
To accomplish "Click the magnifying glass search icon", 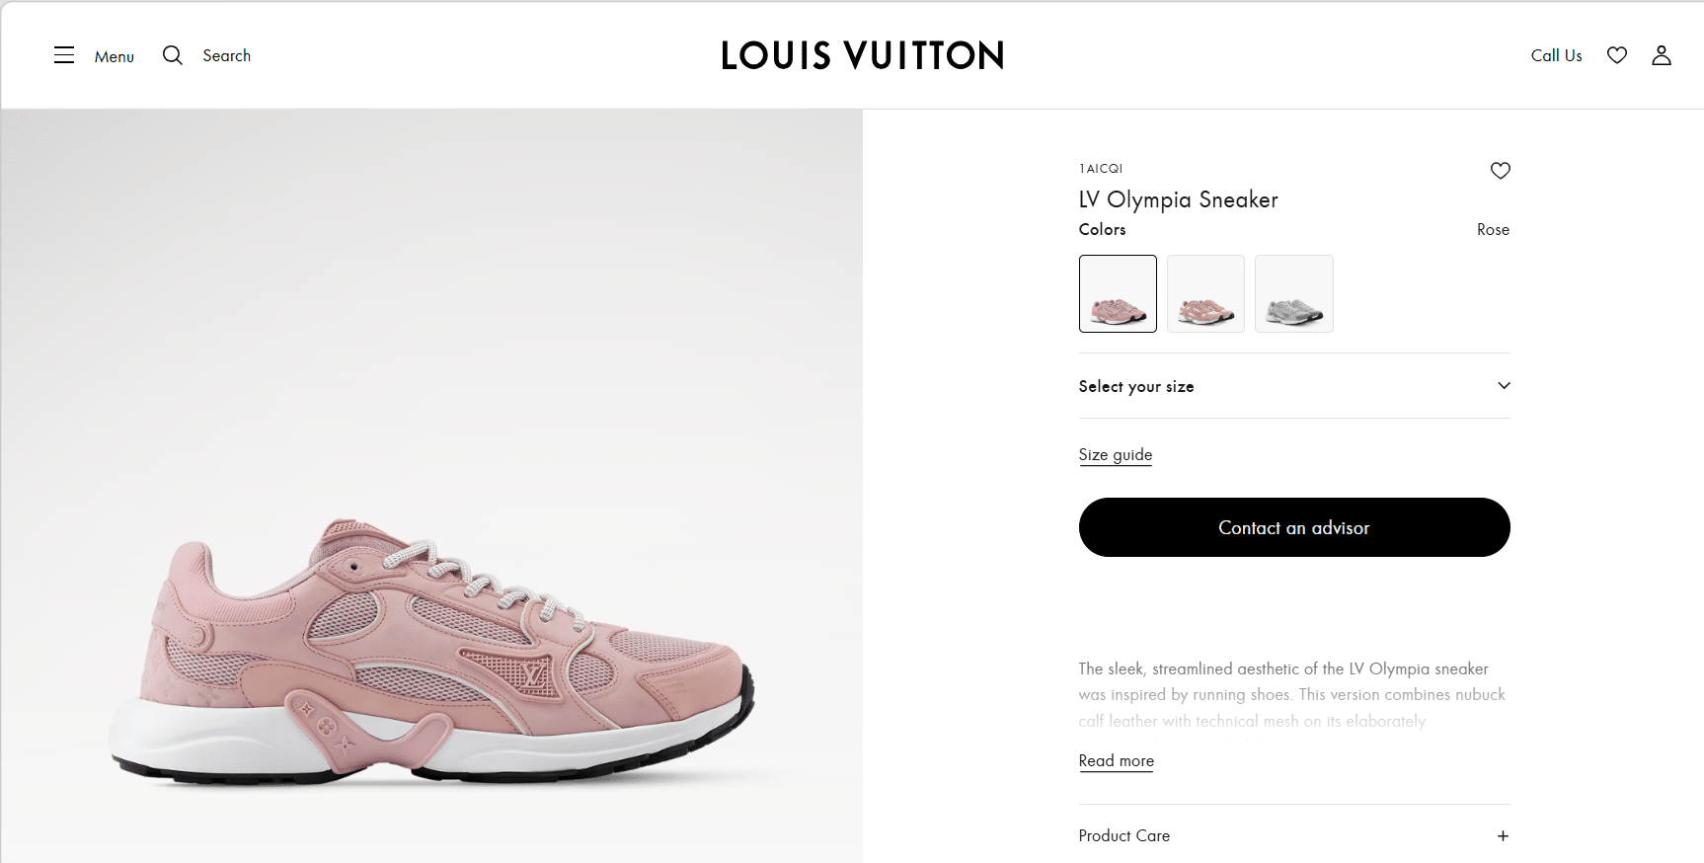I will [173, 55].
